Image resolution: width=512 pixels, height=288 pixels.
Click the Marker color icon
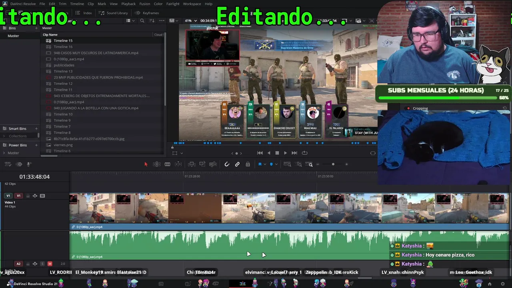[271, 164]
